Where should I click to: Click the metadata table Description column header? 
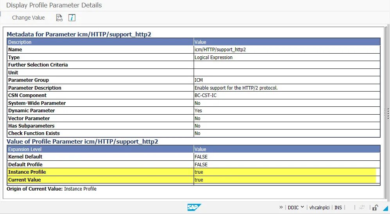point(20,42)
